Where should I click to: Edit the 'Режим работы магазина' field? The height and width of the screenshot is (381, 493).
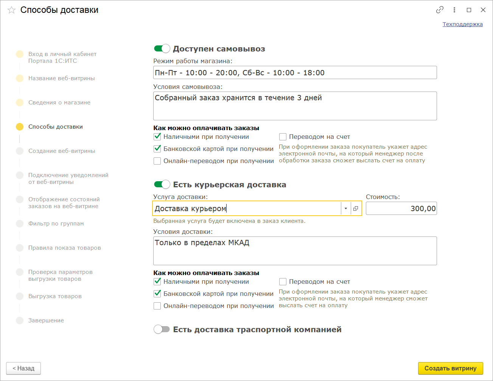coord(295,73)
